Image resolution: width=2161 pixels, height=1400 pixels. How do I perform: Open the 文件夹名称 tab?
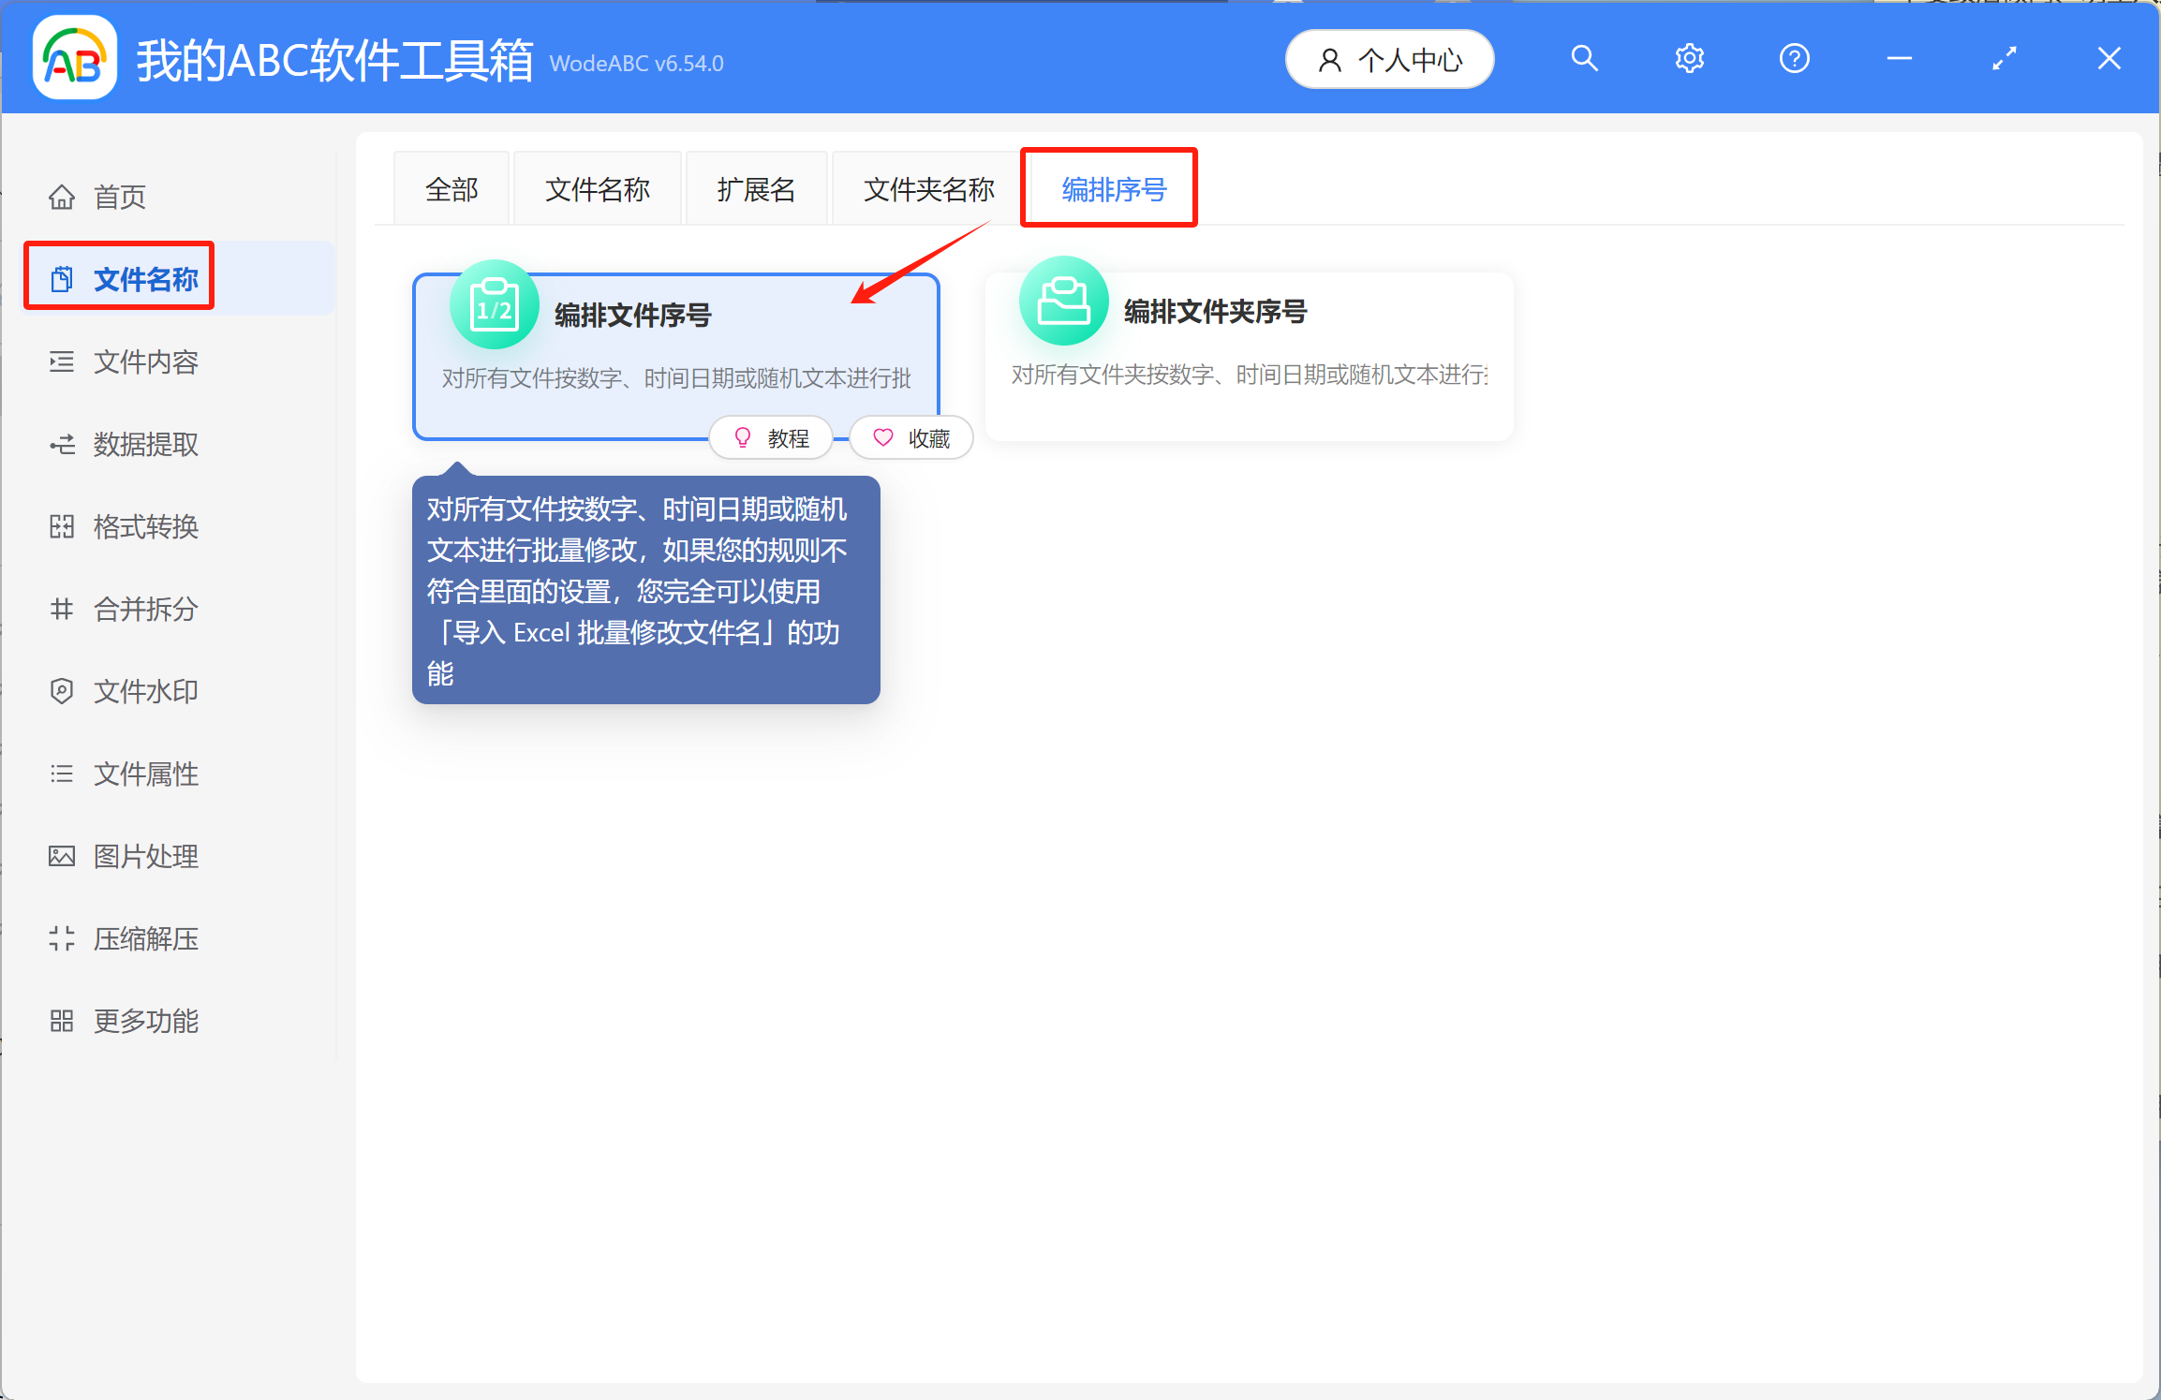[x=928, y=189]
